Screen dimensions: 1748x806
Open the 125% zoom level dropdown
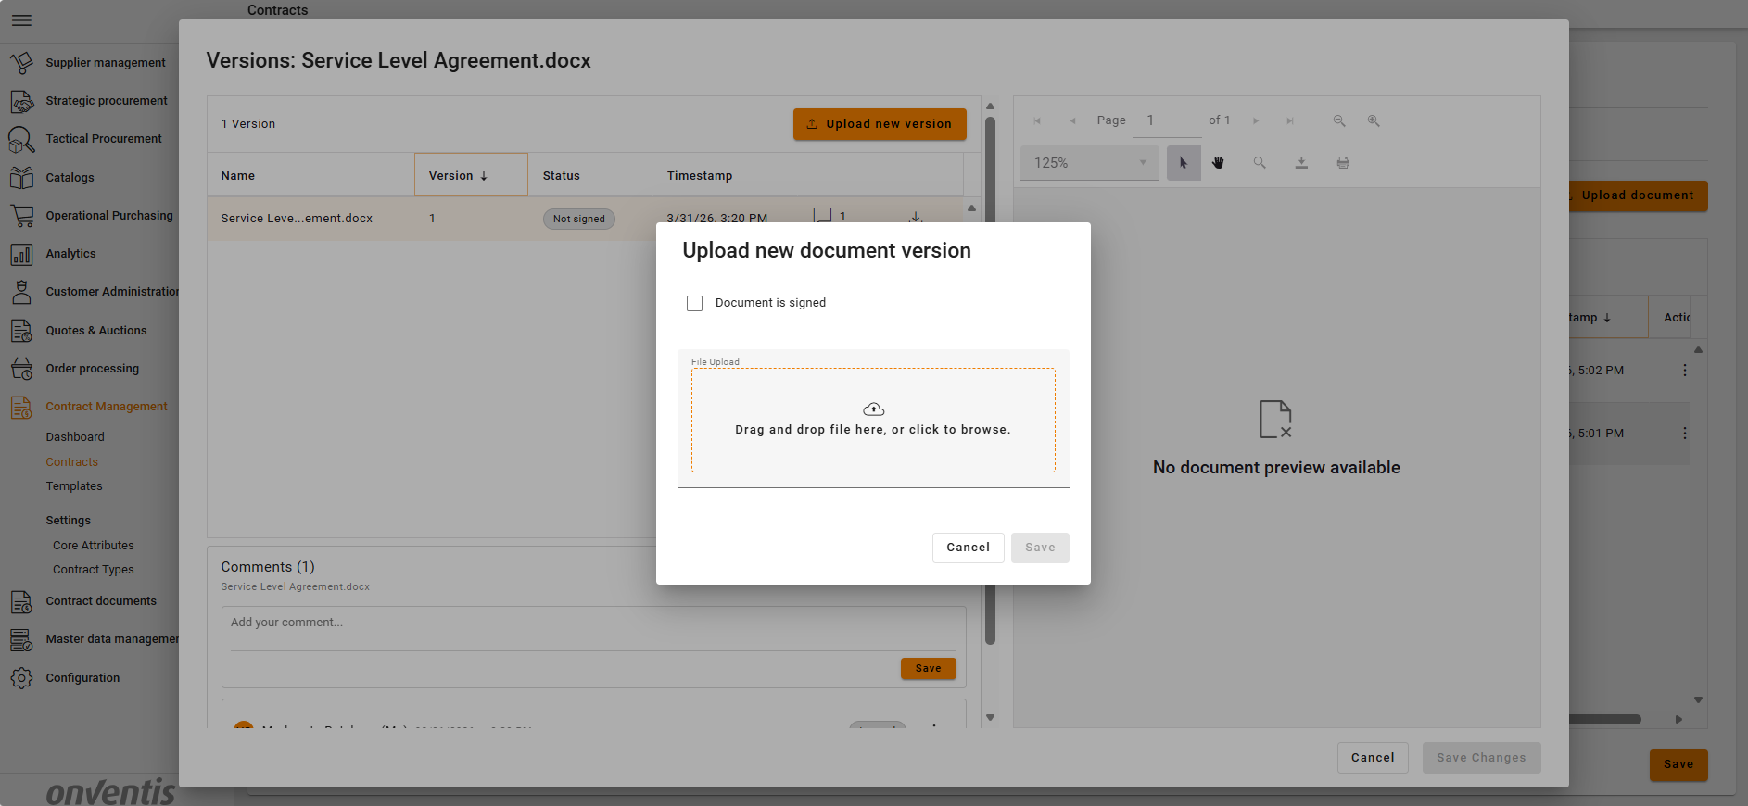1089,163
